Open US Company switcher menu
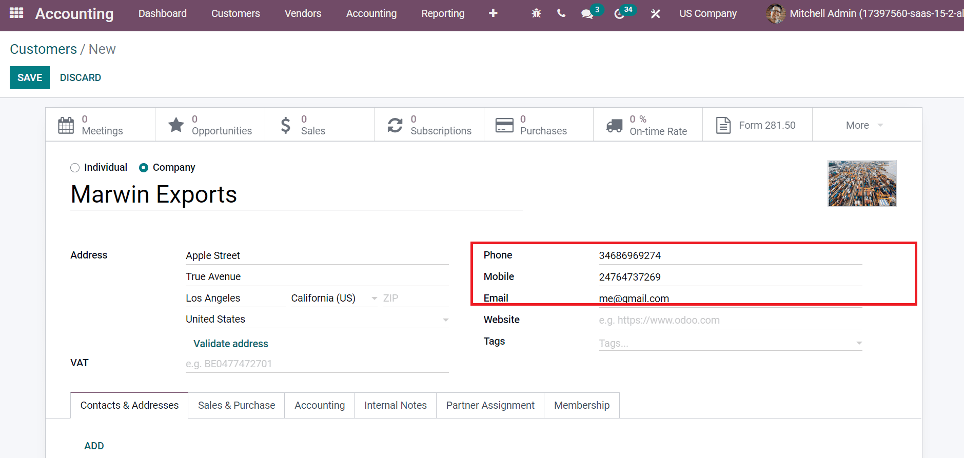The height and width of the screenshot is (458, 964). tap(708, 13)
